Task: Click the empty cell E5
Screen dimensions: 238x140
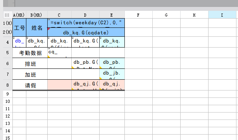Action: click(x=112, y=53)
